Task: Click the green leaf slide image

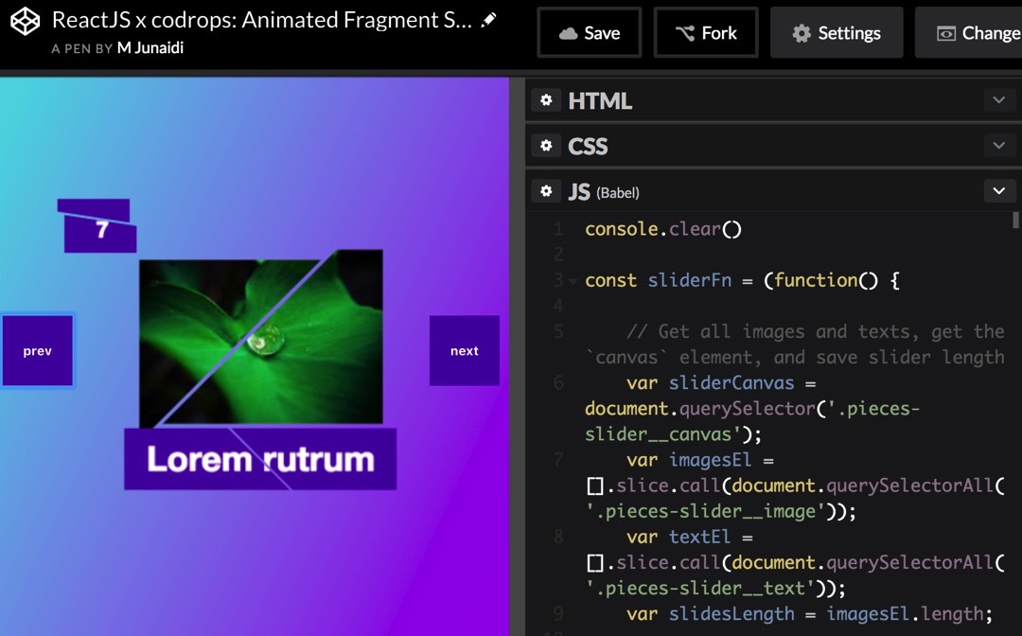Action: tap(261, 338)
